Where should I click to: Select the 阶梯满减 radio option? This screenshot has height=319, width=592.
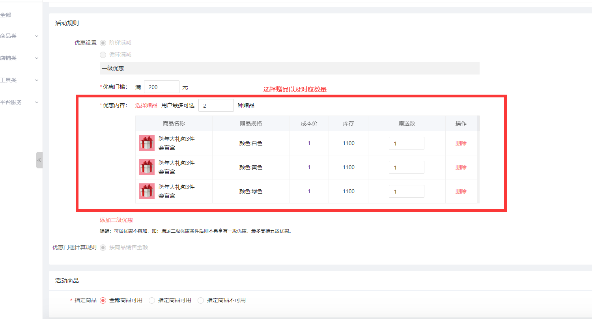point(103,43)
